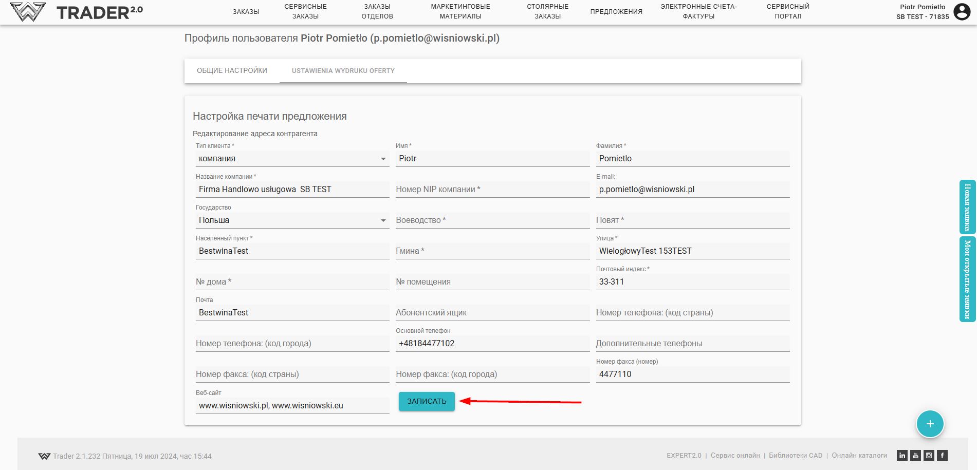Select the Ustawienia wydruku oferty tab
This screenshot has height=470, width=977.
click(343, 71)
